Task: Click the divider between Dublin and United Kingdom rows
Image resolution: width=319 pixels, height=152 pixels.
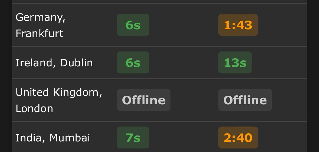Action: point(160,79)
